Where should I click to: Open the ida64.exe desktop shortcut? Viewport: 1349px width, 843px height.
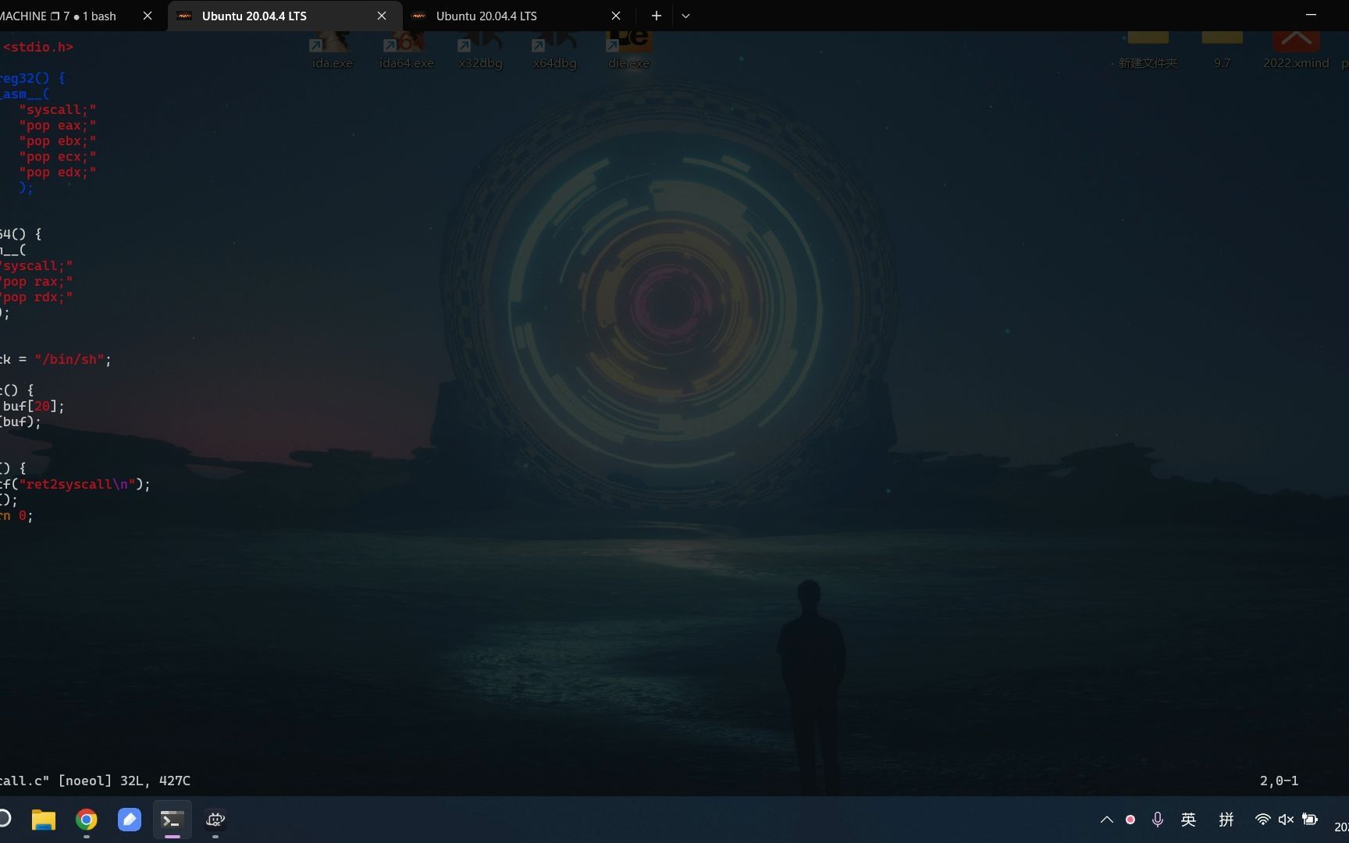coord(407,51)
